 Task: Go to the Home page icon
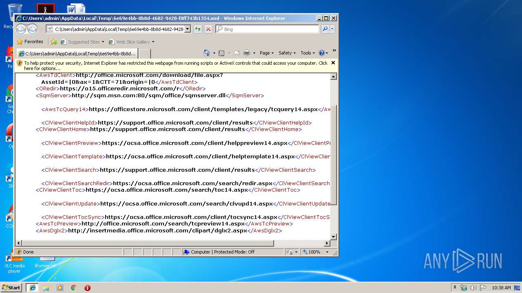pos(206,53)
